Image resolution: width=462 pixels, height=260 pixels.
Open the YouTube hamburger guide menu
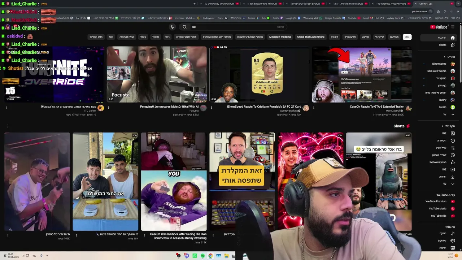click(453, 27)
